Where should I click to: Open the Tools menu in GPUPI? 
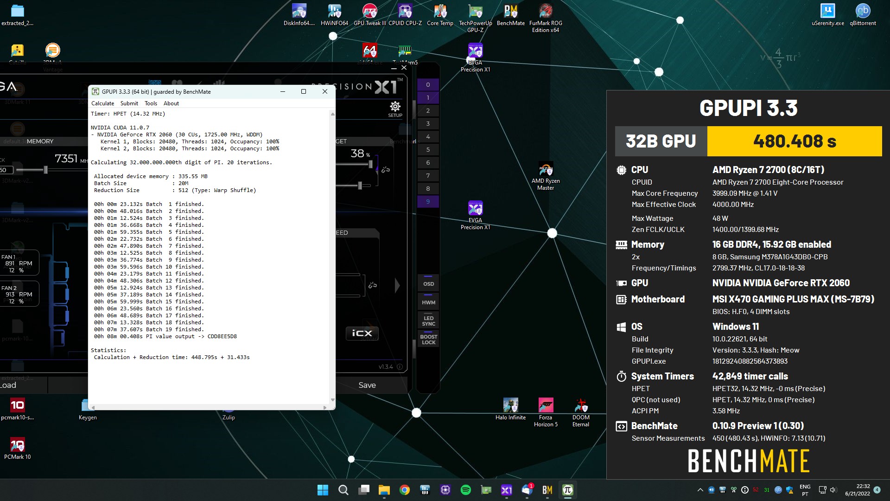(151, 103)
